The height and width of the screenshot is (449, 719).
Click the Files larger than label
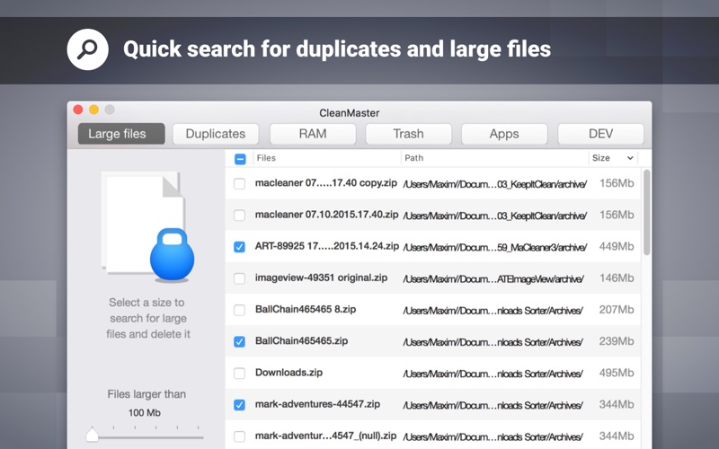tap(146, 394)
